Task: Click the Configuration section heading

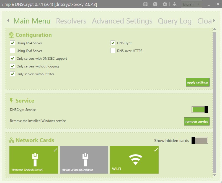Action: coord(33,35)
